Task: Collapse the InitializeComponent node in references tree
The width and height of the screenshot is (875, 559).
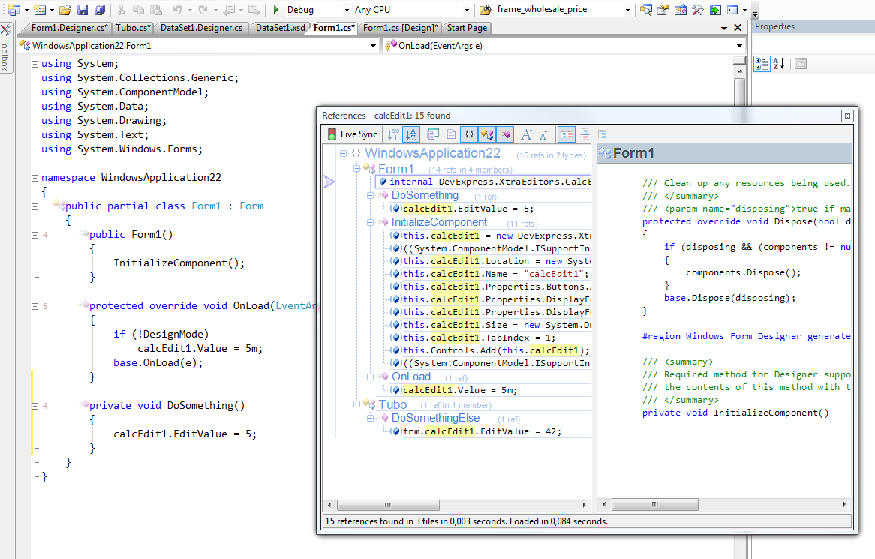Action: (370, 222)
